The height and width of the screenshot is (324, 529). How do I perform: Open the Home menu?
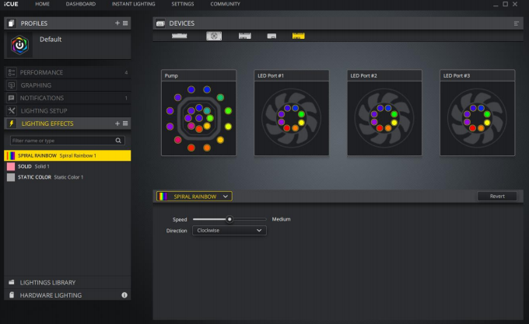[x=42, y=4]
